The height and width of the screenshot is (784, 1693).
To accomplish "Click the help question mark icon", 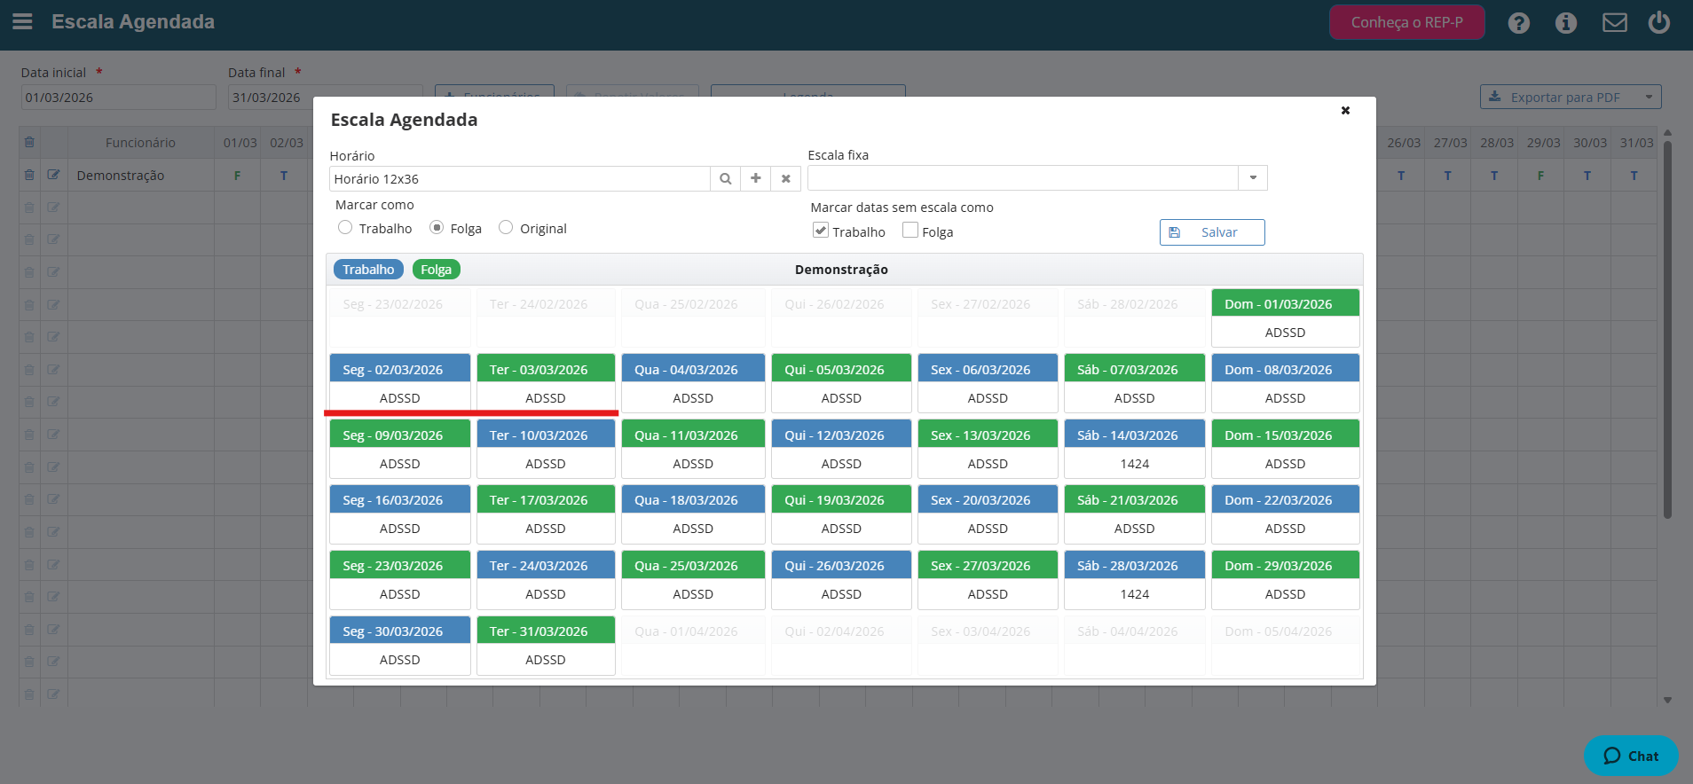I will pos(1519,23).
